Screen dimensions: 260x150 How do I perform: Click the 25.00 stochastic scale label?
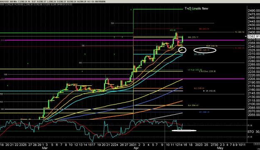point(250,137)
